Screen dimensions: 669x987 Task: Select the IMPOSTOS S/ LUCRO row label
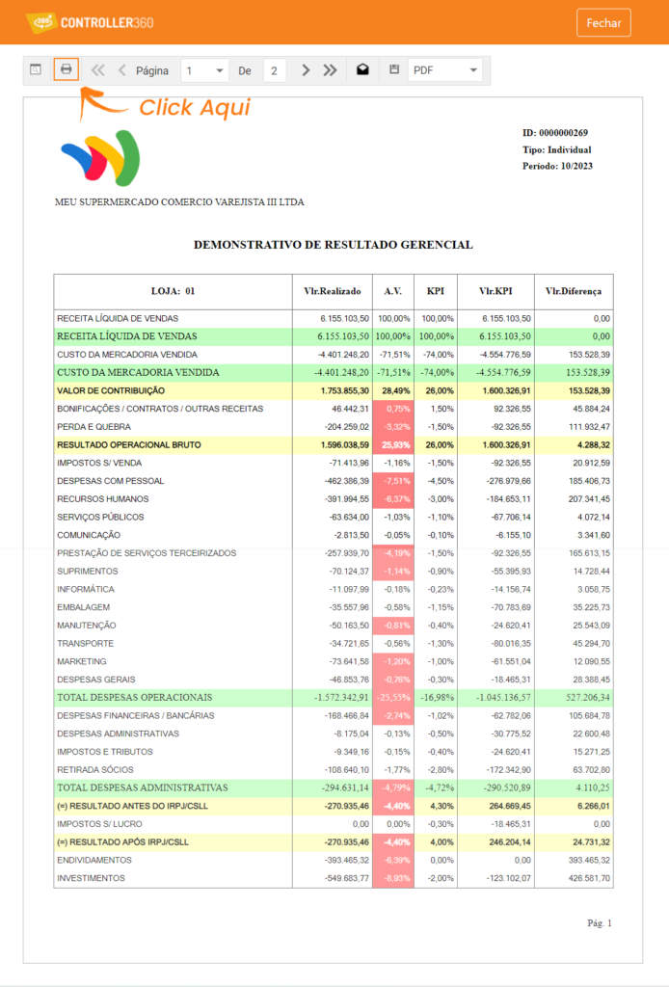tap(99, 824)
